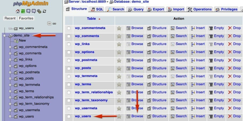
Task: Favorite the wp_term_taxonomy table star
Action: pos(119,100)
